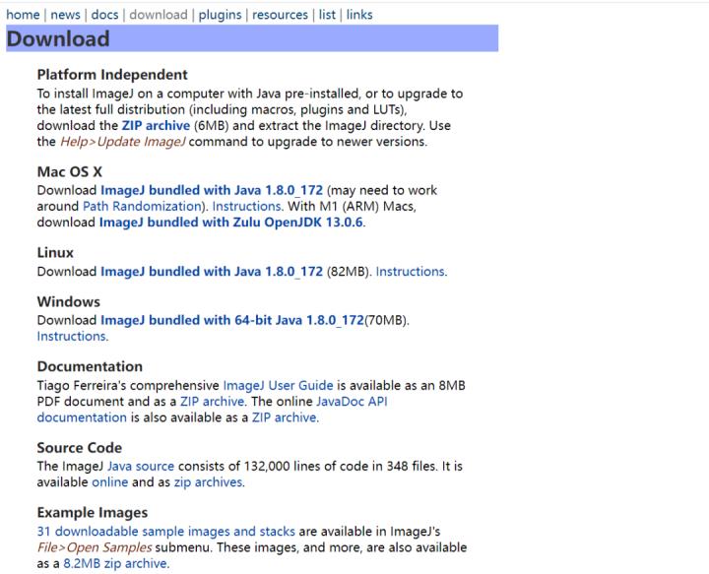709x574 pixels.
Task: Open the ImageJ User Guide link
Action: point(278,385)
